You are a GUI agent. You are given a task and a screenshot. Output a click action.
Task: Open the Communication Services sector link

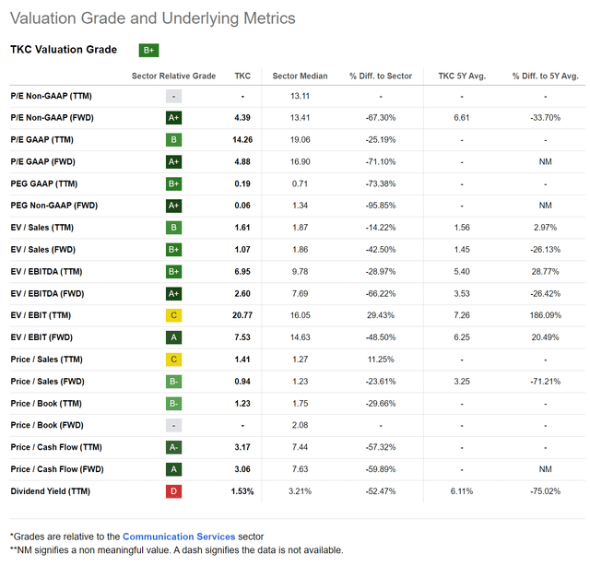(179, 537)
